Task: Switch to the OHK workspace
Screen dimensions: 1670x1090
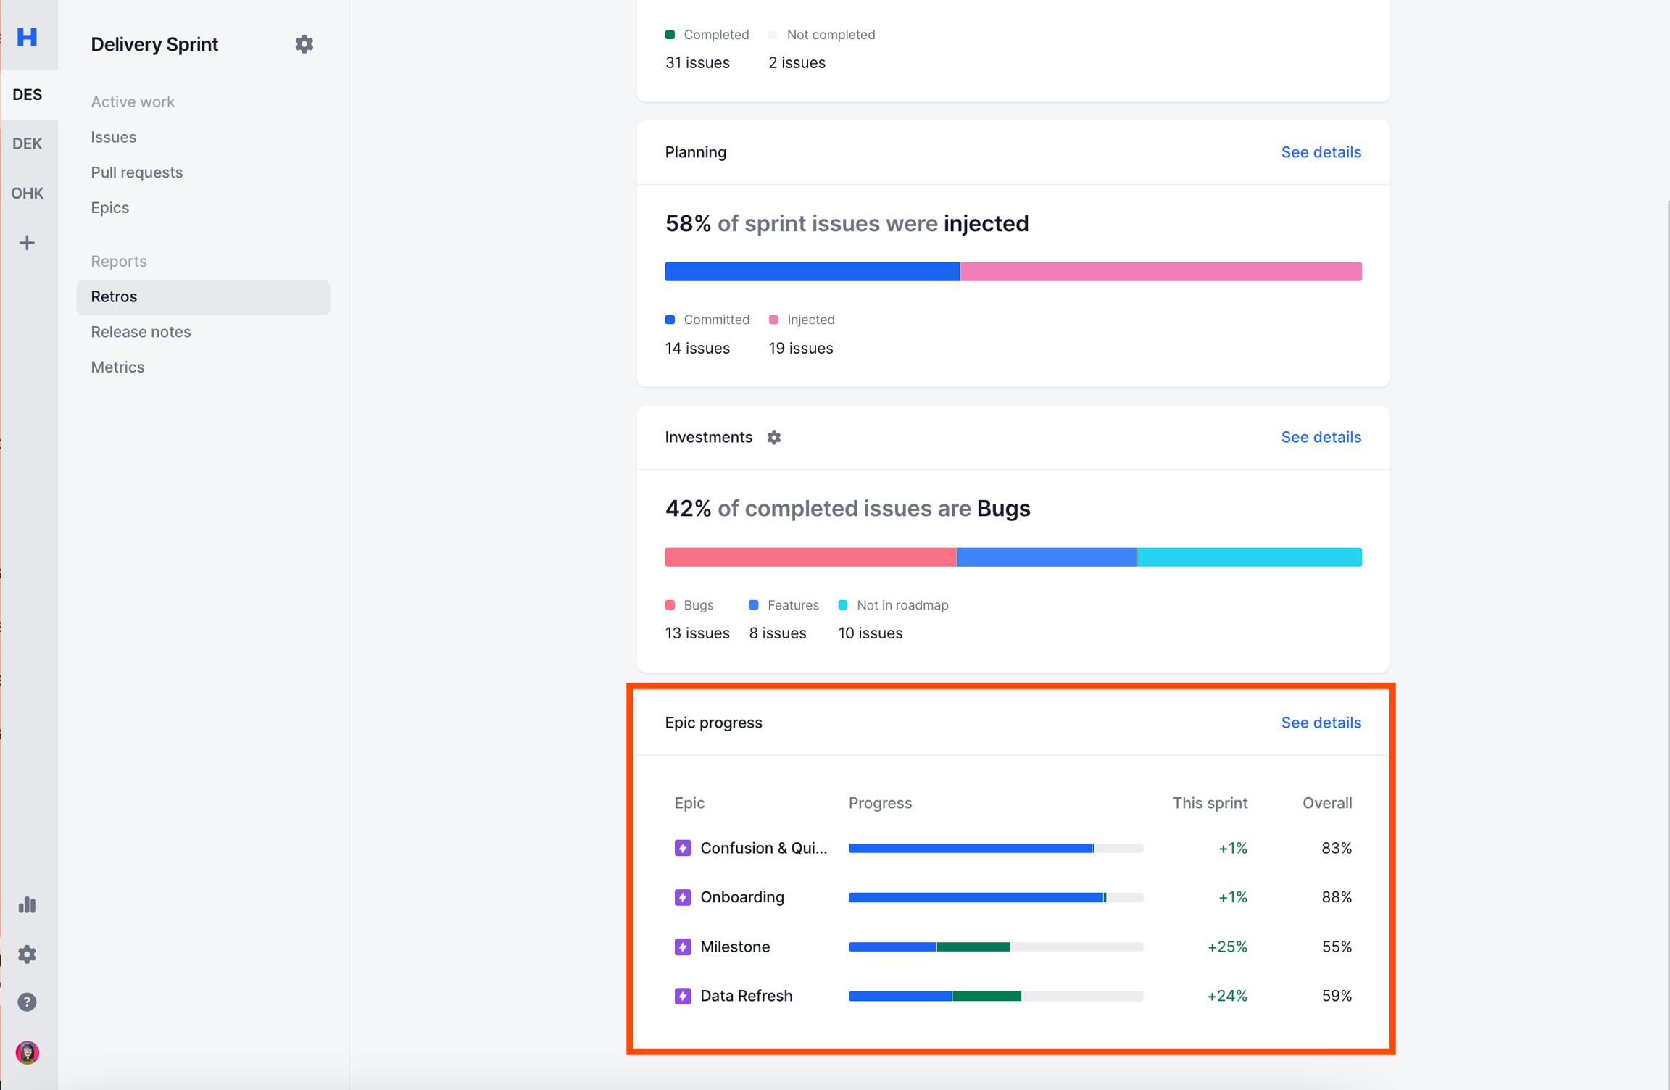Action: [27, 193]
